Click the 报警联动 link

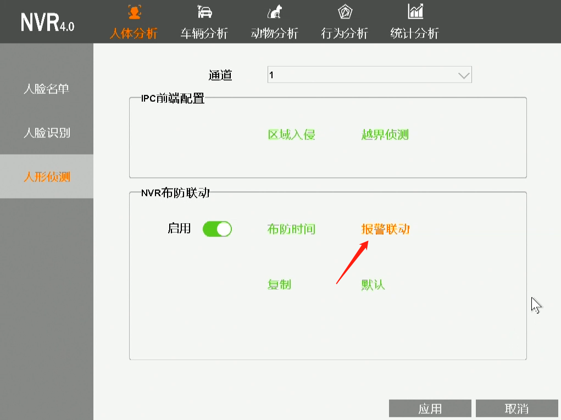pyautogui.click(x=385, y=229)
